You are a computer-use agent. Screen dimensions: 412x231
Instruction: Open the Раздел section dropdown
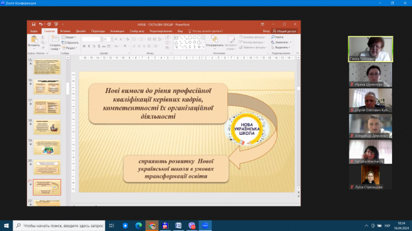(x=70, y=48)
